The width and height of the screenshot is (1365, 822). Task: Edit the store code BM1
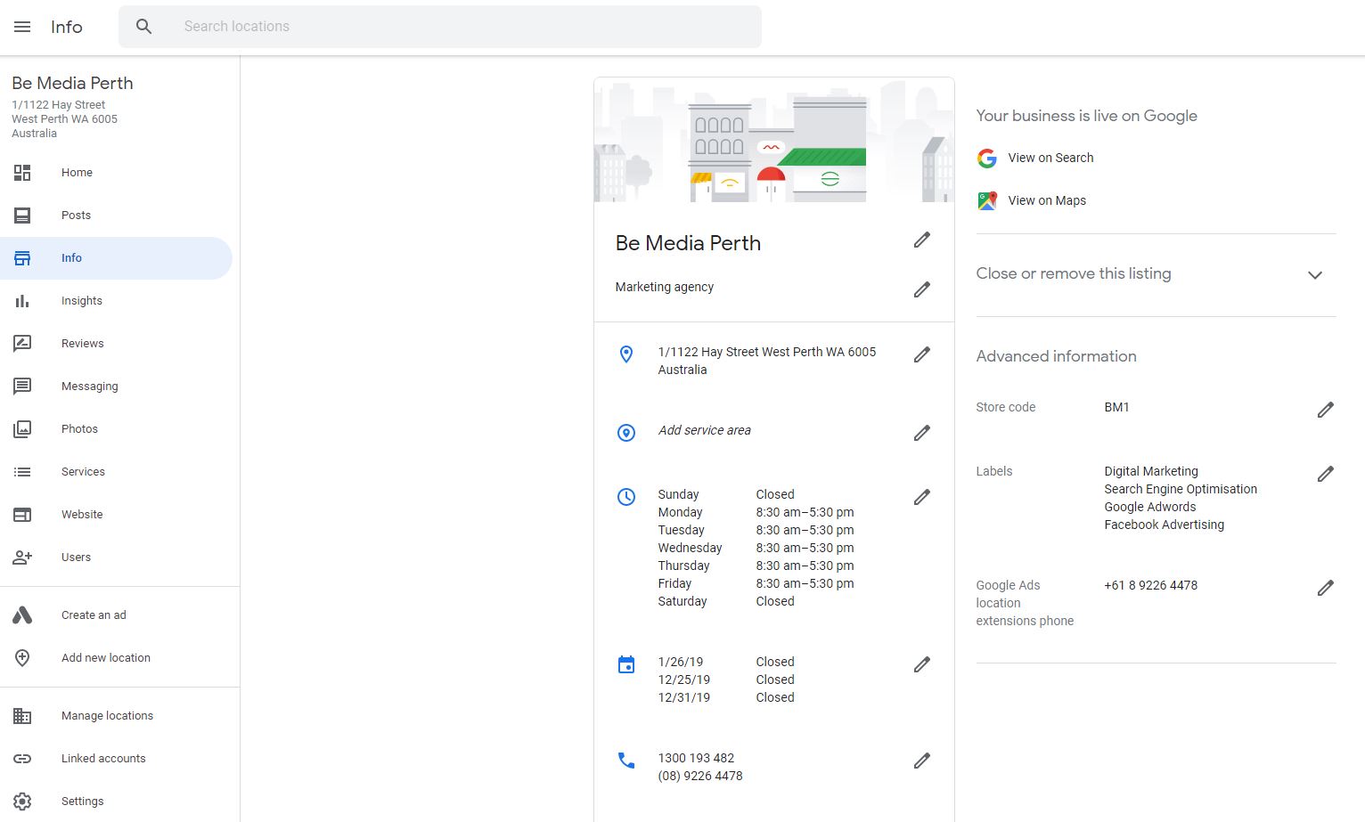click(x=1326, y=410)
